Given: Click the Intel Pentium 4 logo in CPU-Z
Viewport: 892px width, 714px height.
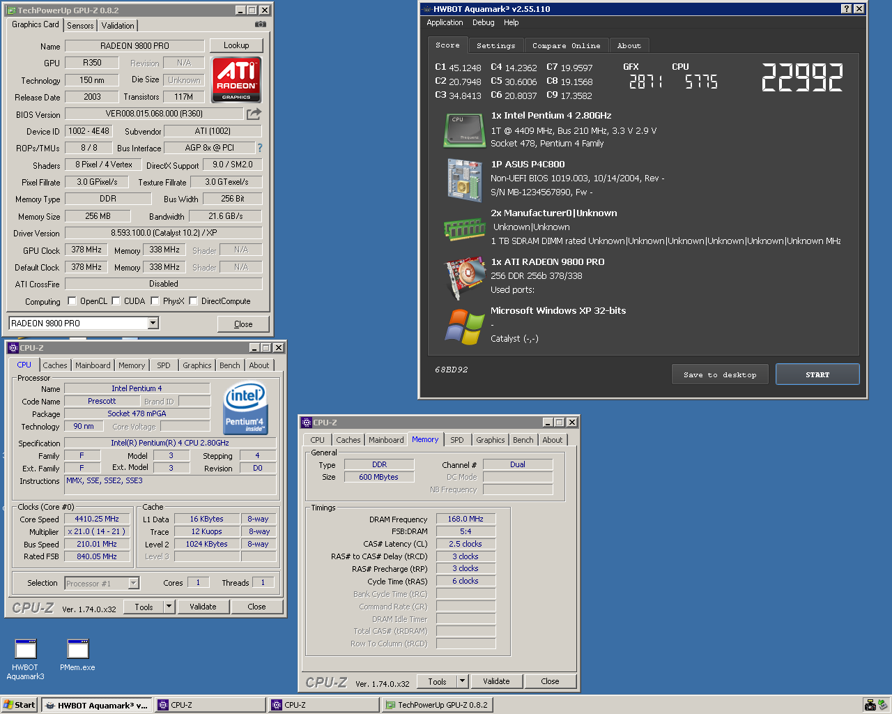Looking at the screenshot, I should click(x=246, y=409).
